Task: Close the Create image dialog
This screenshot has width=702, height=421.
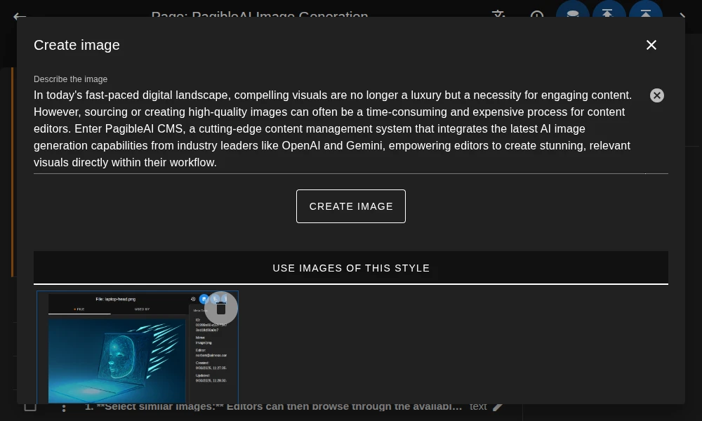Action: click(651, 45)
